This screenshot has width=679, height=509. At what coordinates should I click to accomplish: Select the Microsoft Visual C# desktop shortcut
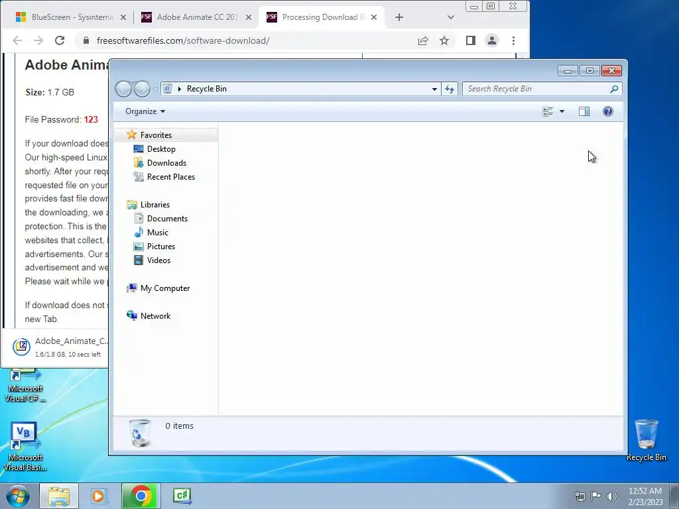[25, 385]
